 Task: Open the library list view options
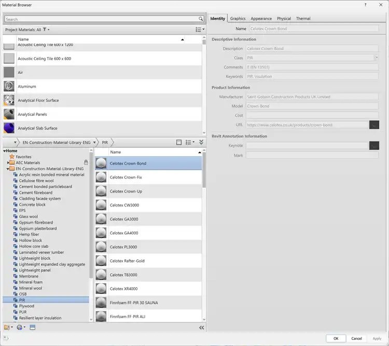click(190, 142)
